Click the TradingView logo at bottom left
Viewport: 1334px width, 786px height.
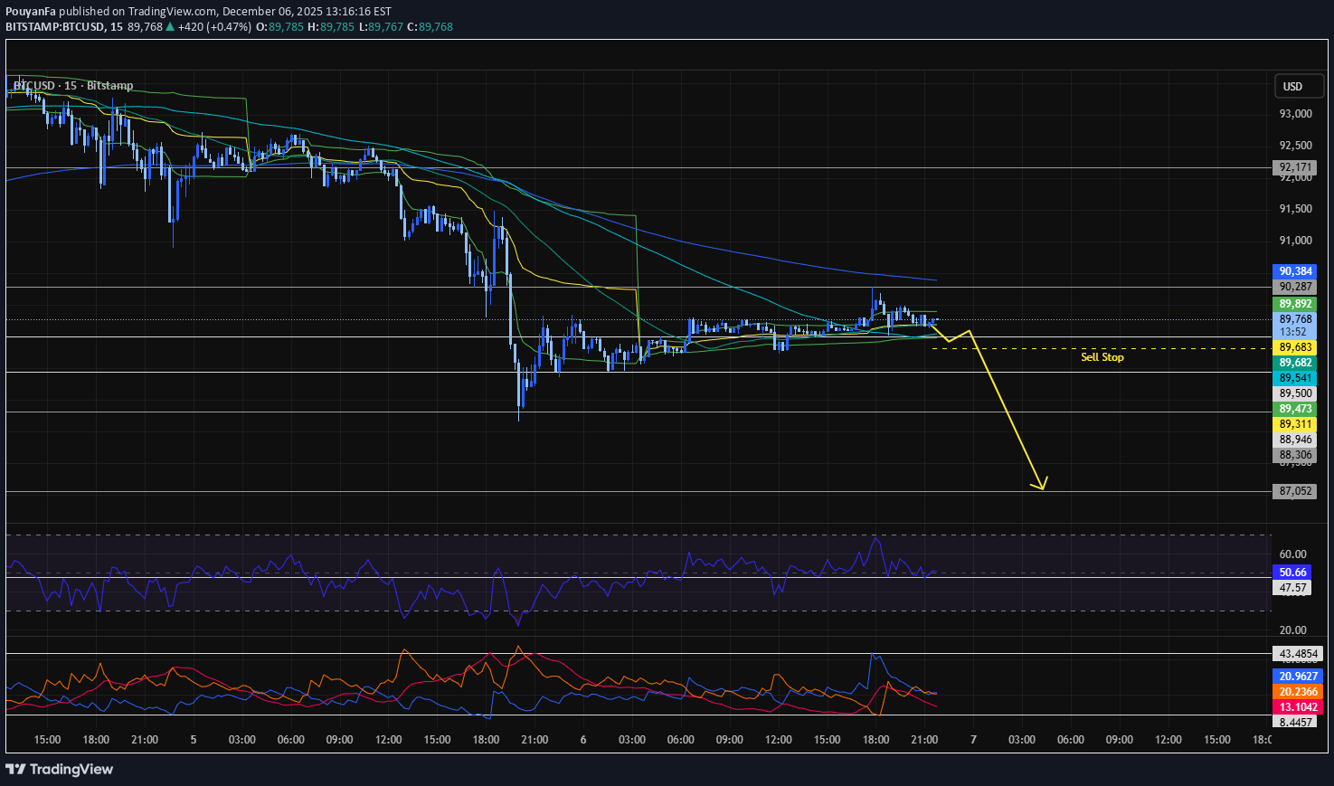point(60,769)
